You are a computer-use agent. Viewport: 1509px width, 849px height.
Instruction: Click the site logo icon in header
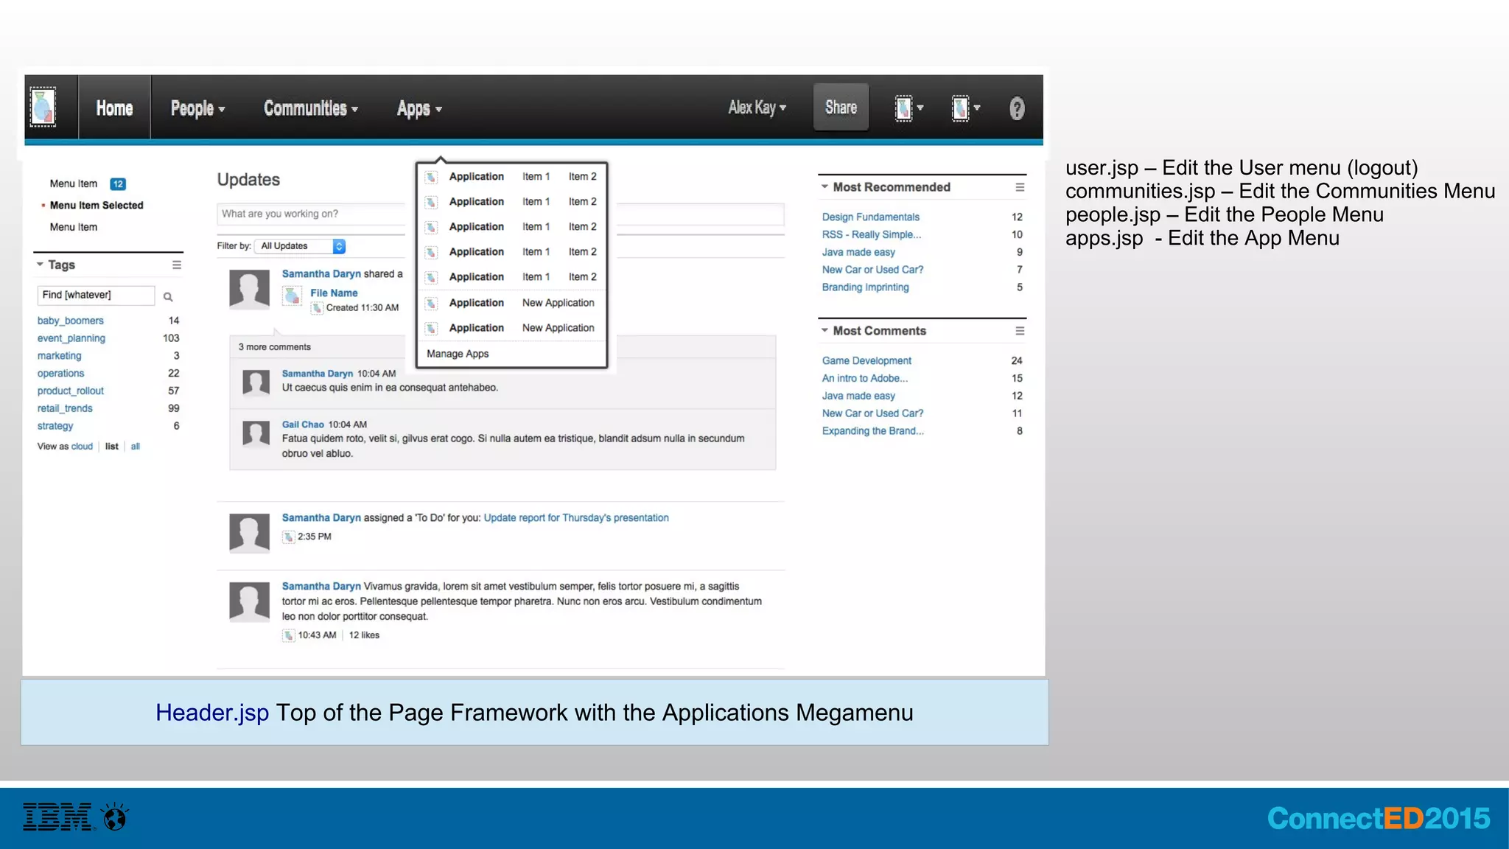pos(43,108)
